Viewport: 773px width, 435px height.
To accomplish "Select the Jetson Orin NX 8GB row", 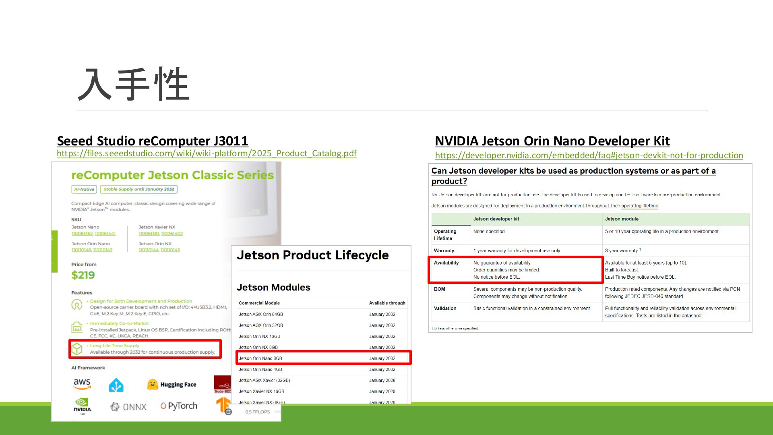I will (x=322, y=347).
